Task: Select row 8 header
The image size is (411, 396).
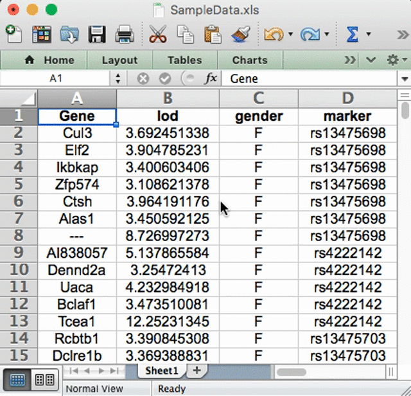Action: 19,236
